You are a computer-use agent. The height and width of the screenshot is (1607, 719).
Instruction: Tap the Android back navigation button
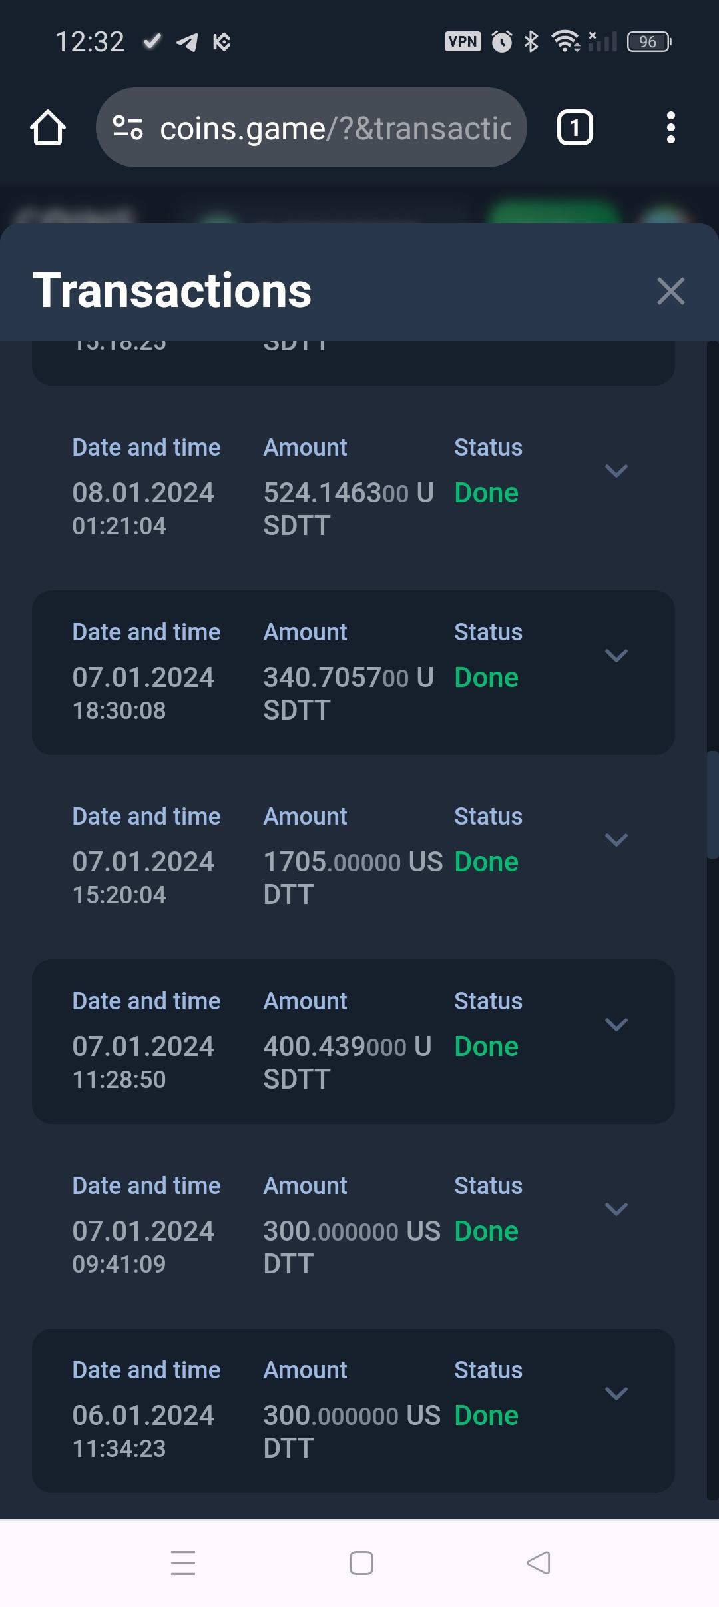pos(538,1562)
